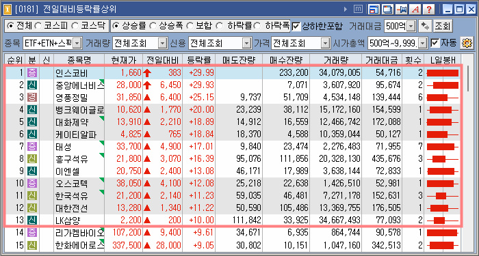The image size is (479, 256).
Task: Click the 신 badge in 중앙에너비스 row
Action: [x=31, y=85]
